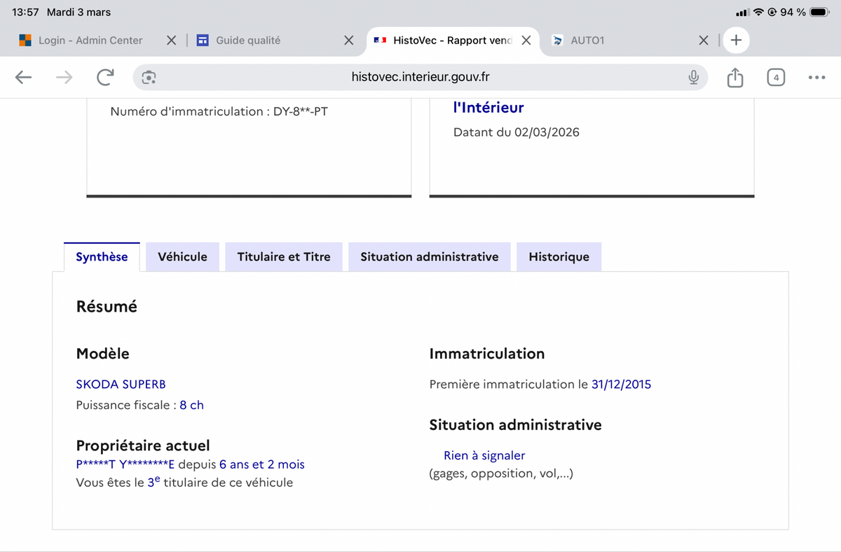Viewport: 841px width, 552px height.
Task: Click the Rien à signaler link
Action: pos(484,455)
